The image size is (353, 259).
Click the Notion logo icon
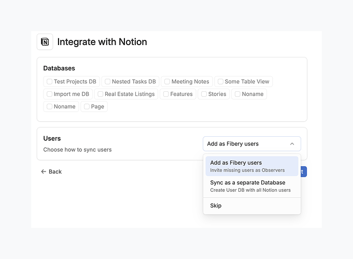(45, 42)
